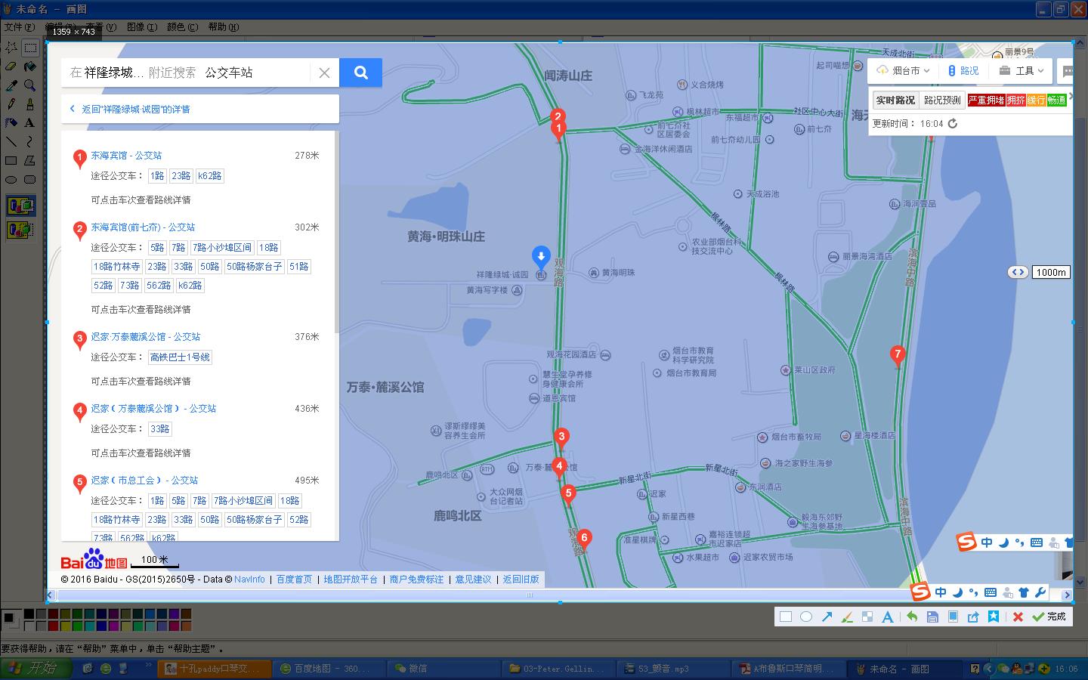1088x680 pixels.
Task: Open result 东海宾馆(前七夼) - 公交站
Action: coord(143,227)
